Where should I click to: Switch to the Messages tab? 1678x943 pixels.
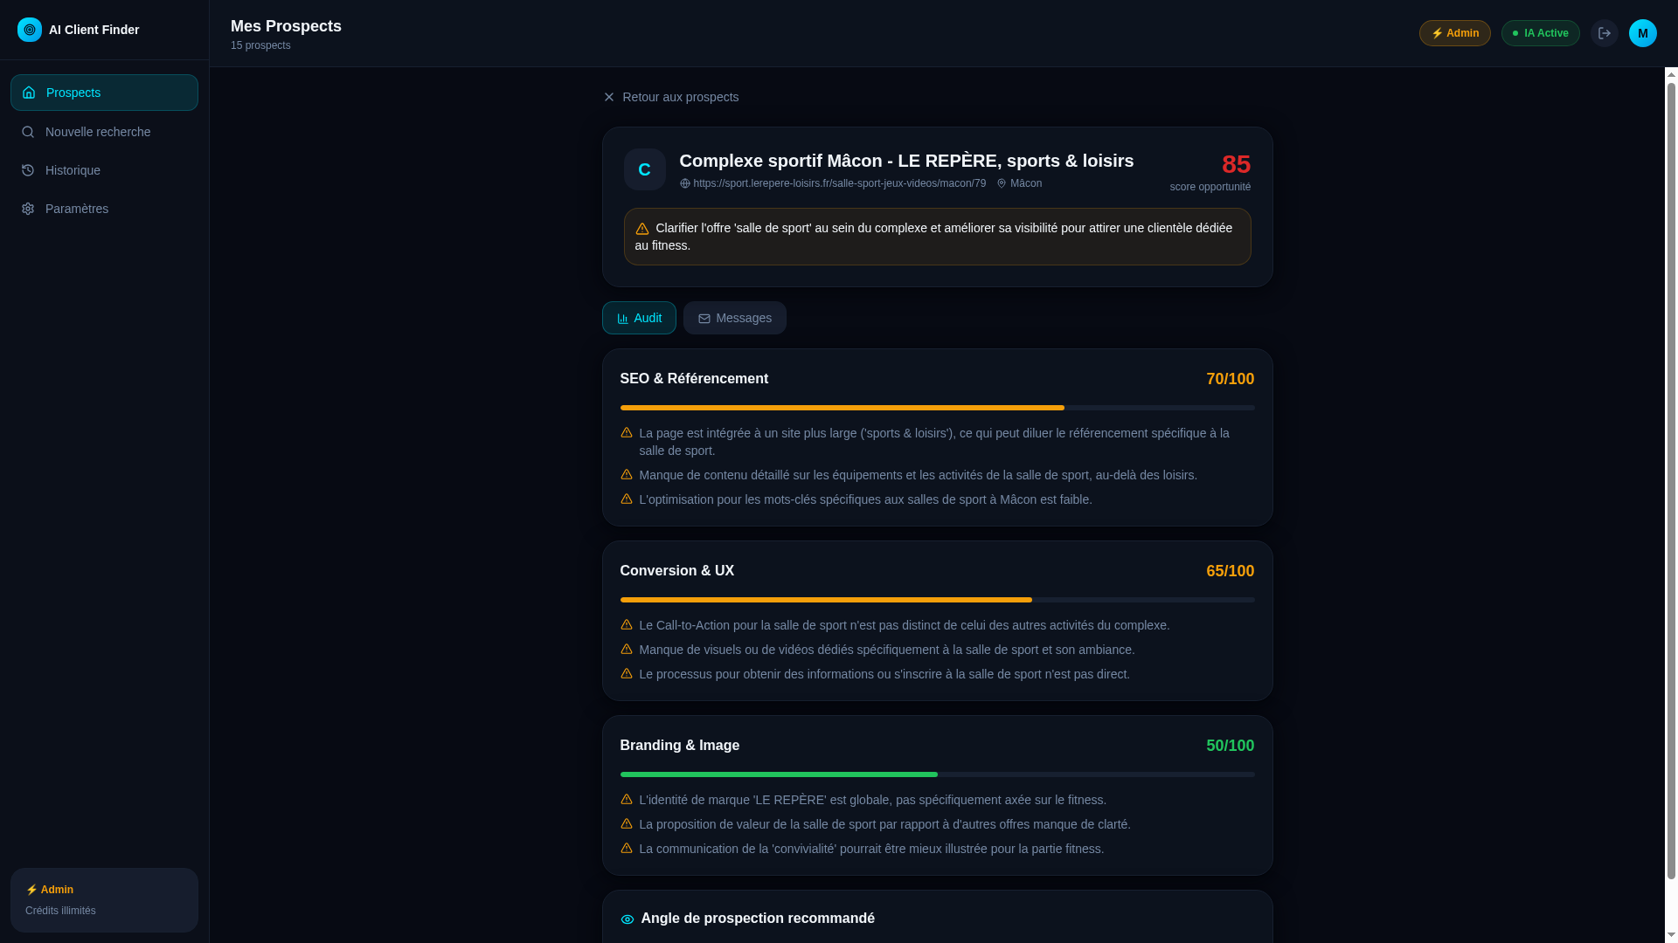click(x=734, y=317)
